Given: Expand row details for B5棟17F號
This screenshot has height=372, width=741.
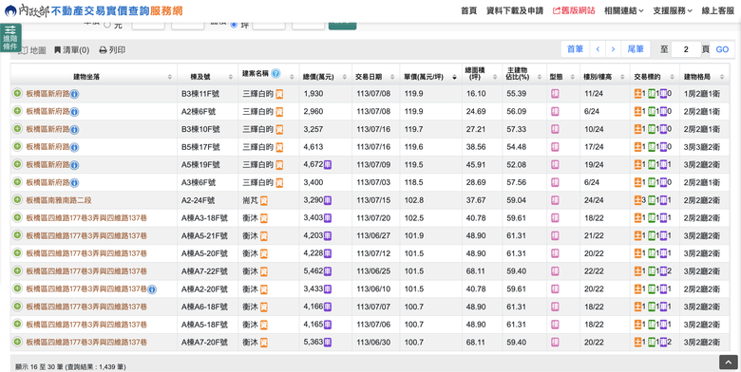Looking at the screenshot, I should click(x=17, y=146).
